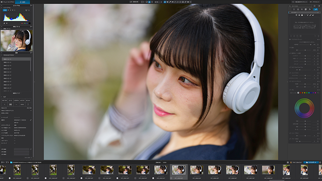
Task: Select the Repair (bandage) tool
Action: [x=186, y=2]
